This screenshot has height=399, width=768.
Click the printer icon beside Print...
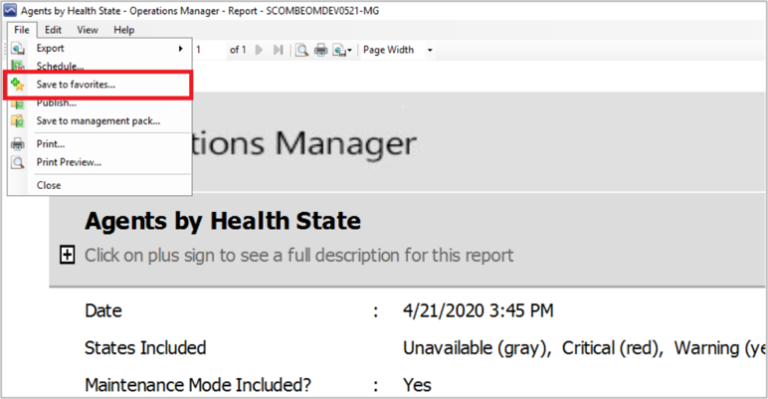(18, 144)
